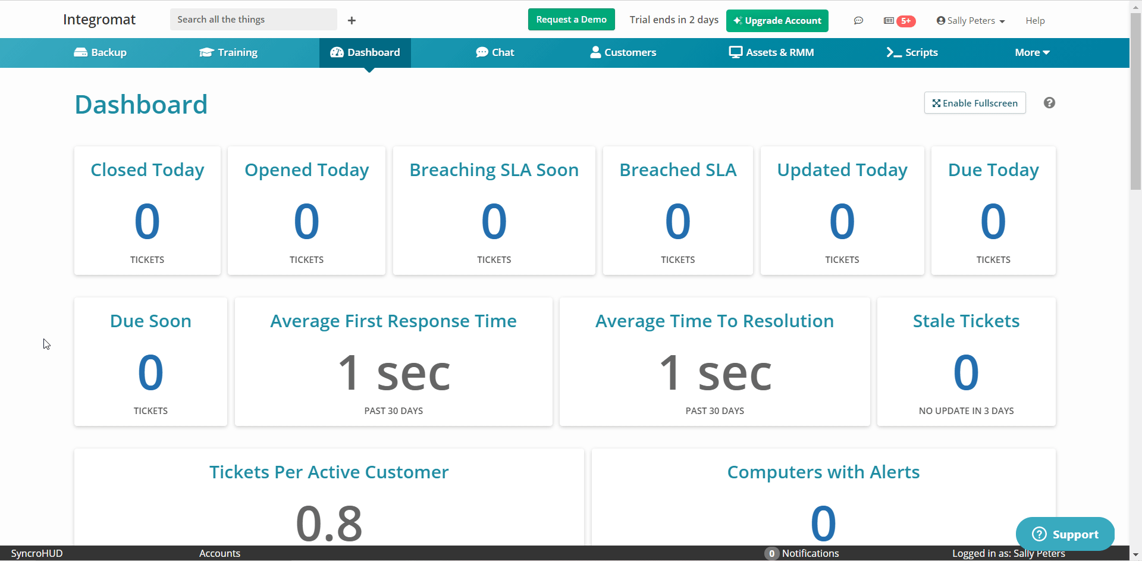Click the plus quick-add icon

pos(352,20)
